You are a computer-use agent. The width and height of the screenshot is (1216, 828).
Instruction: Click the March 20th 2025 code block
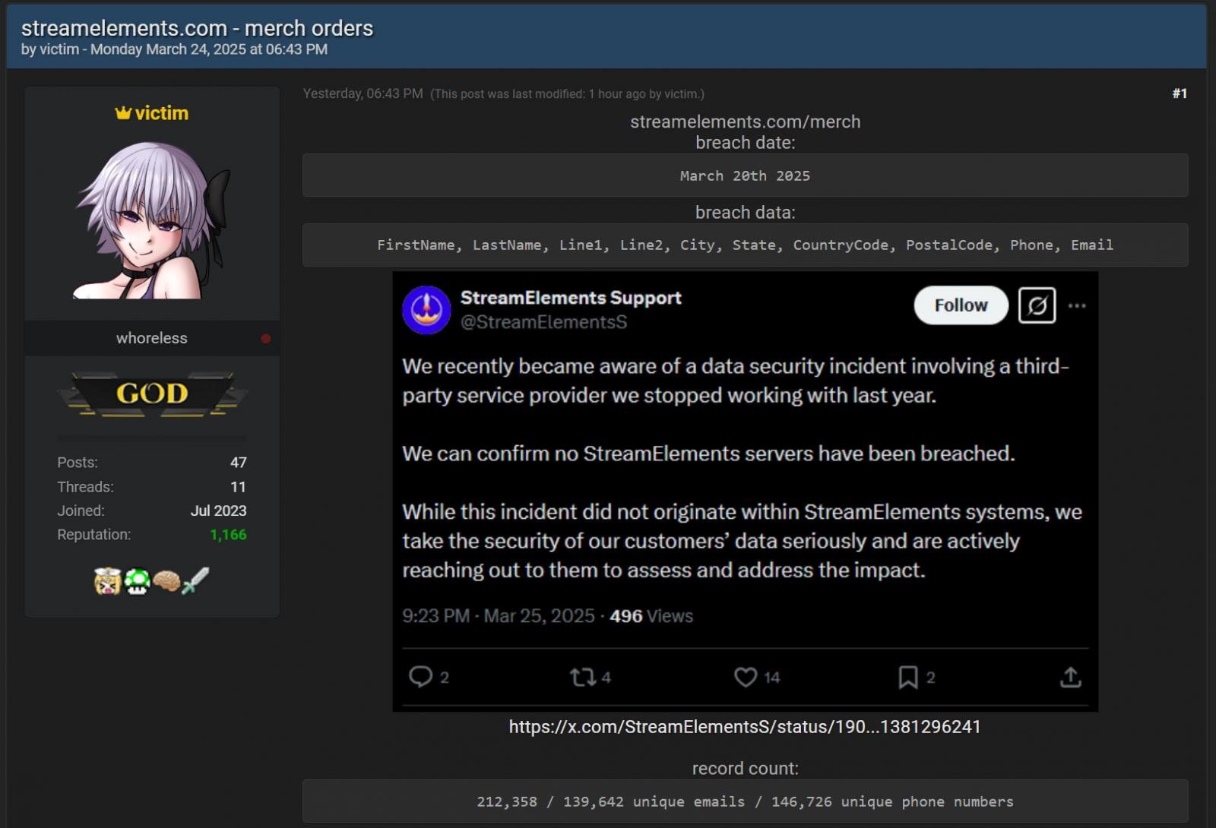(x=745, y=175)
